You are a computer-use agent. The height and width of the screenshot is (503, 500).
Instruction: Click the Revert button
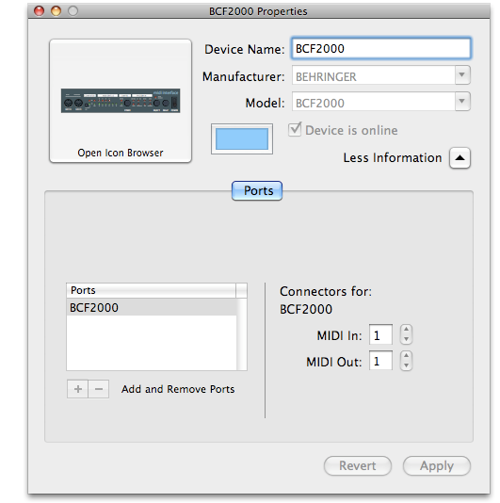pyautogui.click(x=358, y=465)
